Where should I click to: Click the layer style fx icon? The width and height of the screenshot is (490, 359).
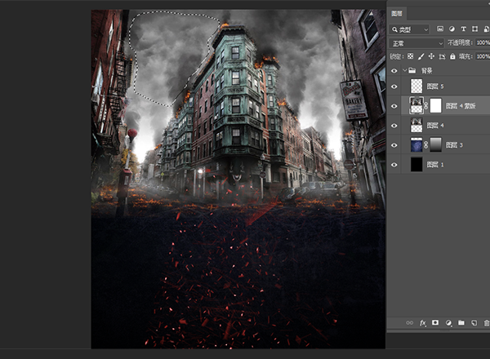coord(423,323)
